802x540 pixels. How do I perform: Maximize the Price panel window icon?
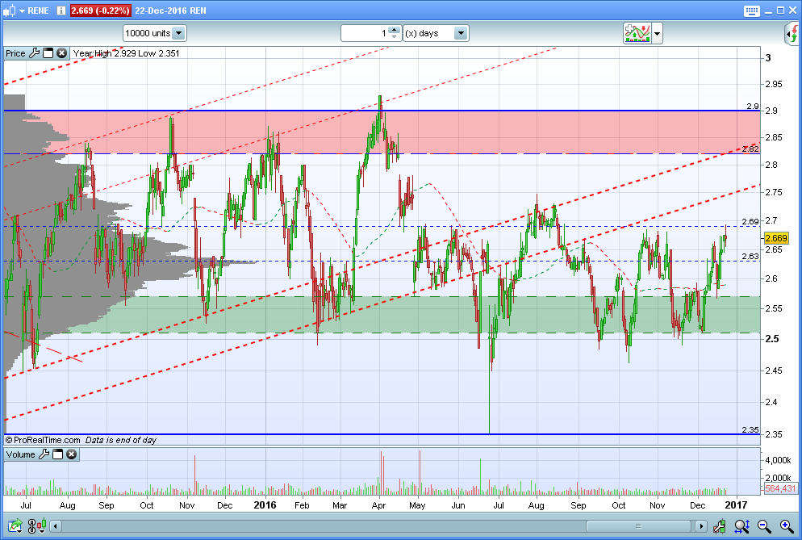pos(48,53)
